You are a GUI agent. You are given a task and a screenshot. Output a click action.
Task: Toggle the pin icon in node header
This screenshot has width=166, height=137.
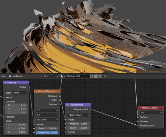coord(105,76)
